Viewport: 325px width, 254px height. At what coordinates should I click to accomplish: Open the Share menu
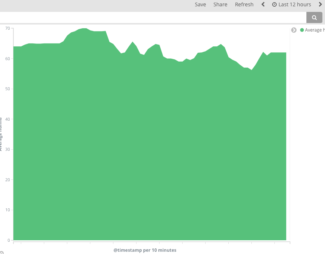pos(221,4)
